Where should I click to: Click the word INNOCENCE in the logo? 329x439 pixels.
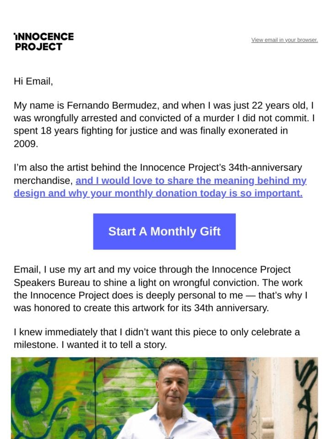pyautogui.click(x=44, y=37)
